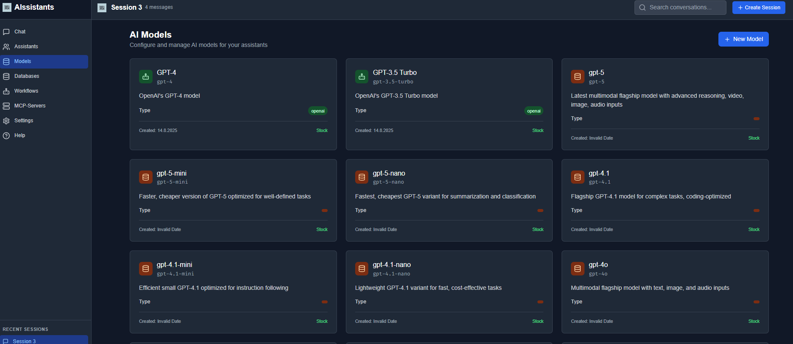The width and height of the screenshot is (793, 344).
Task: Navigate to Workflows
Action: 44,91
